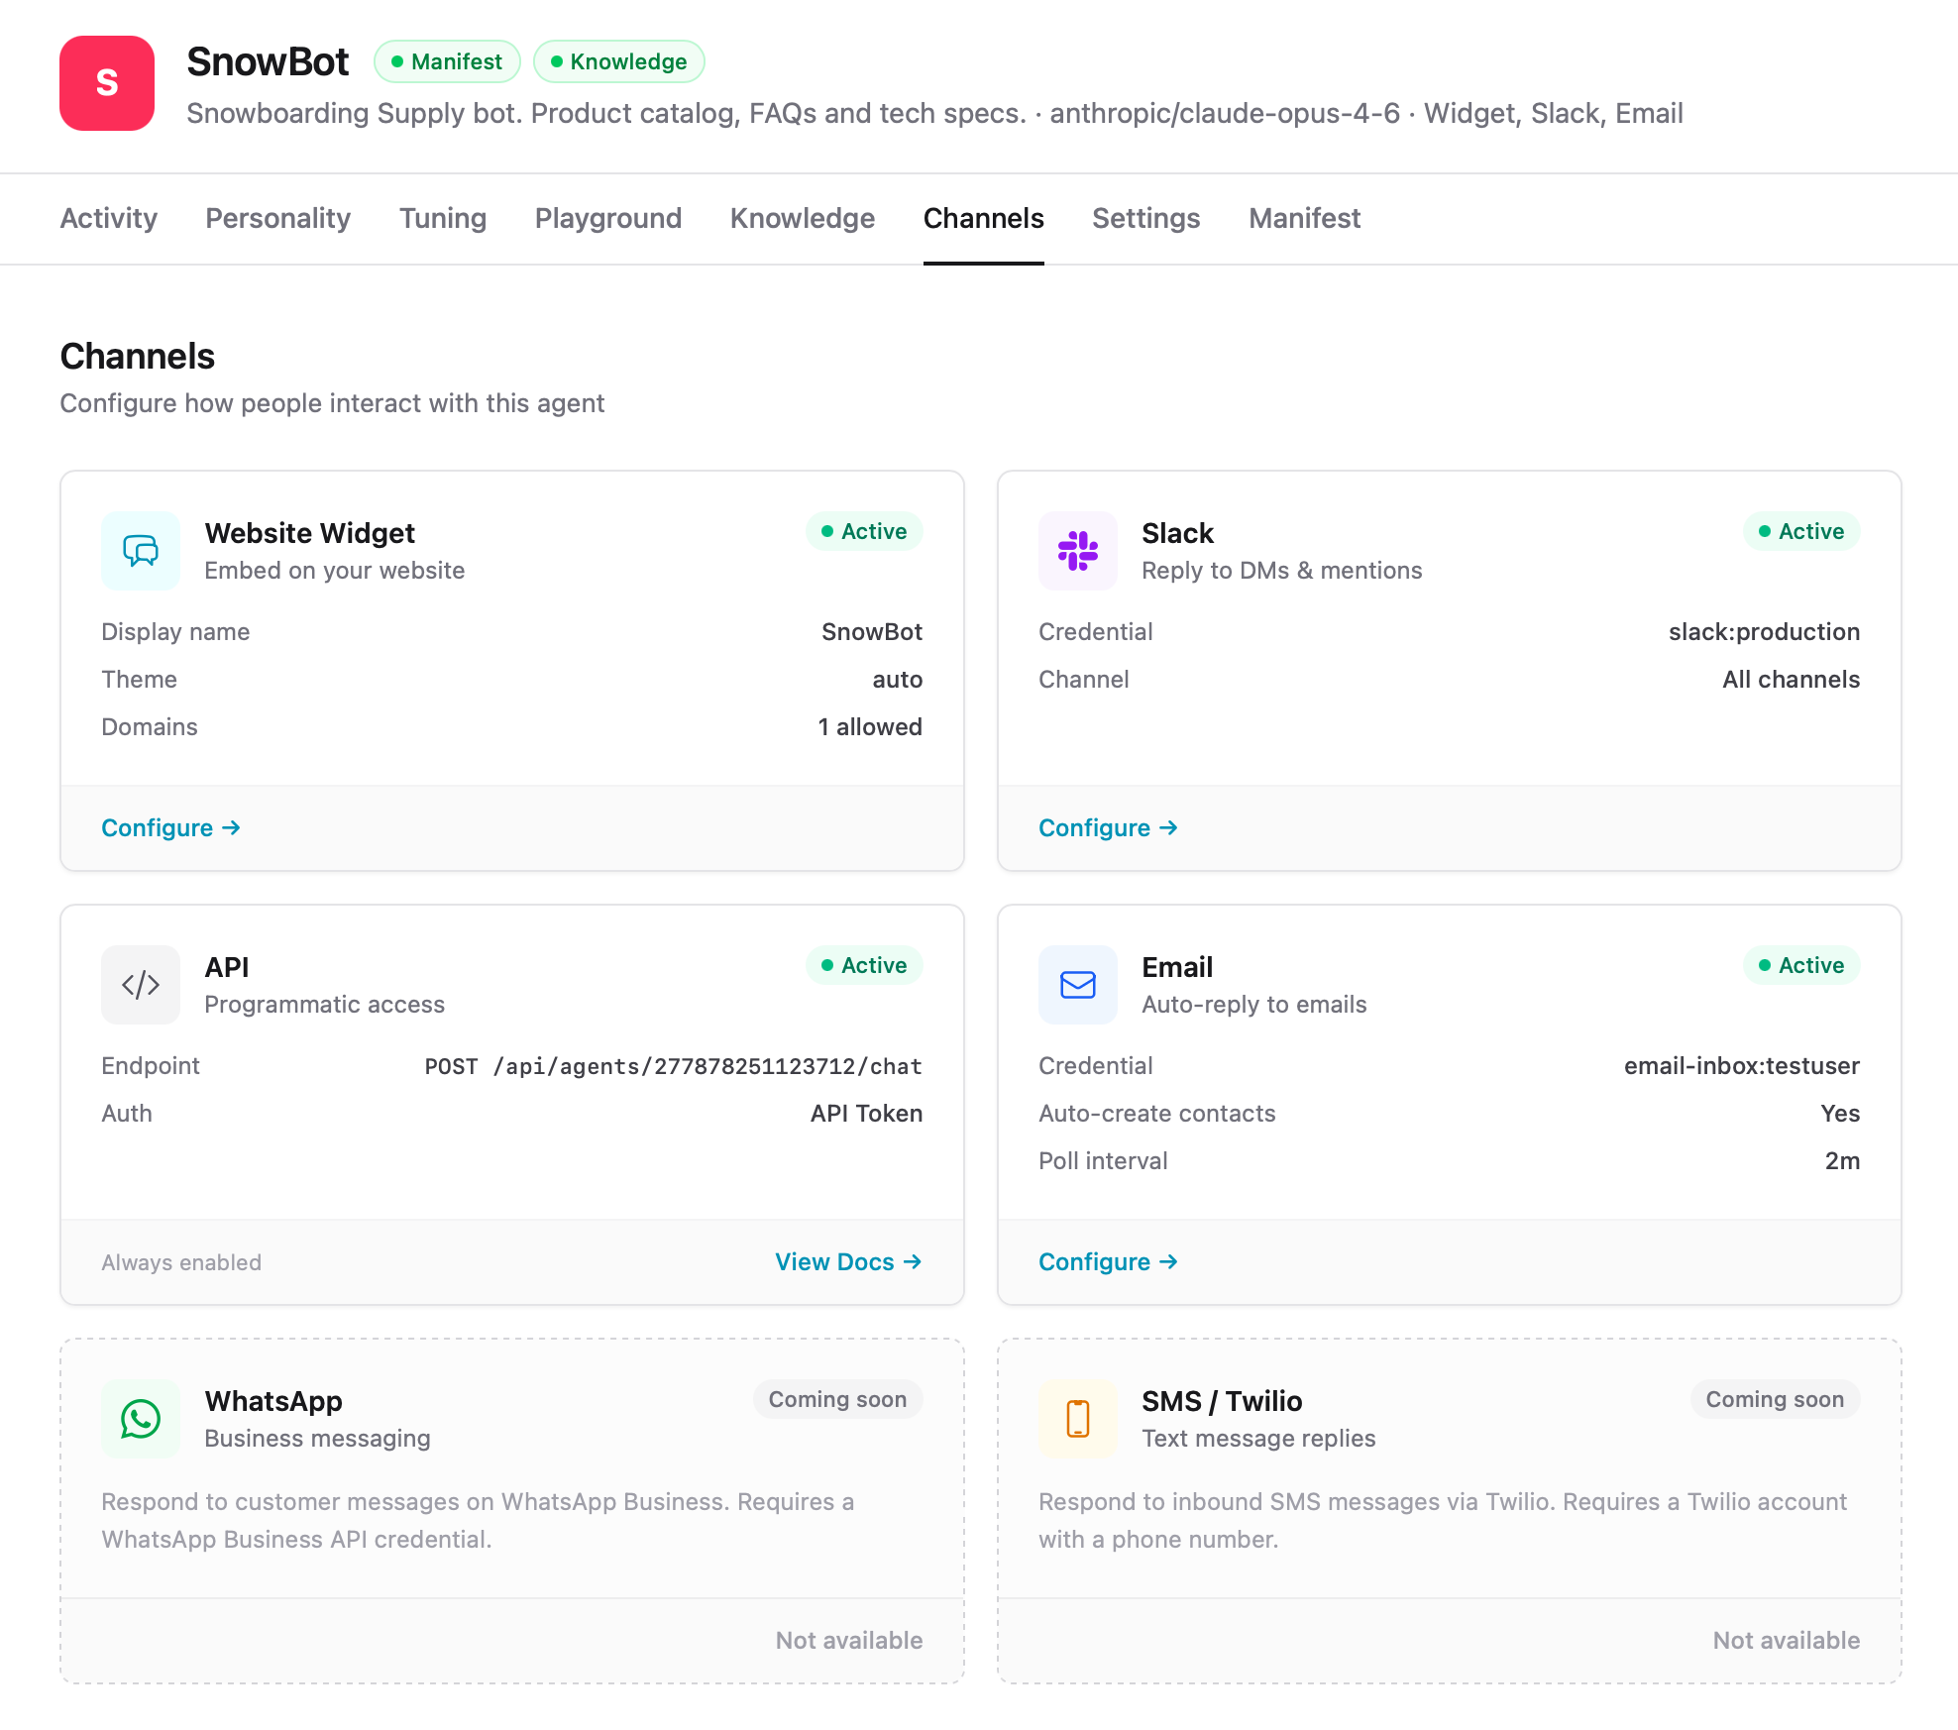Image resolution: width=1958 pixels, height=1730 pixels.
Task: Click the WhatsApp business messaging icon
Action: (140, 1418)
